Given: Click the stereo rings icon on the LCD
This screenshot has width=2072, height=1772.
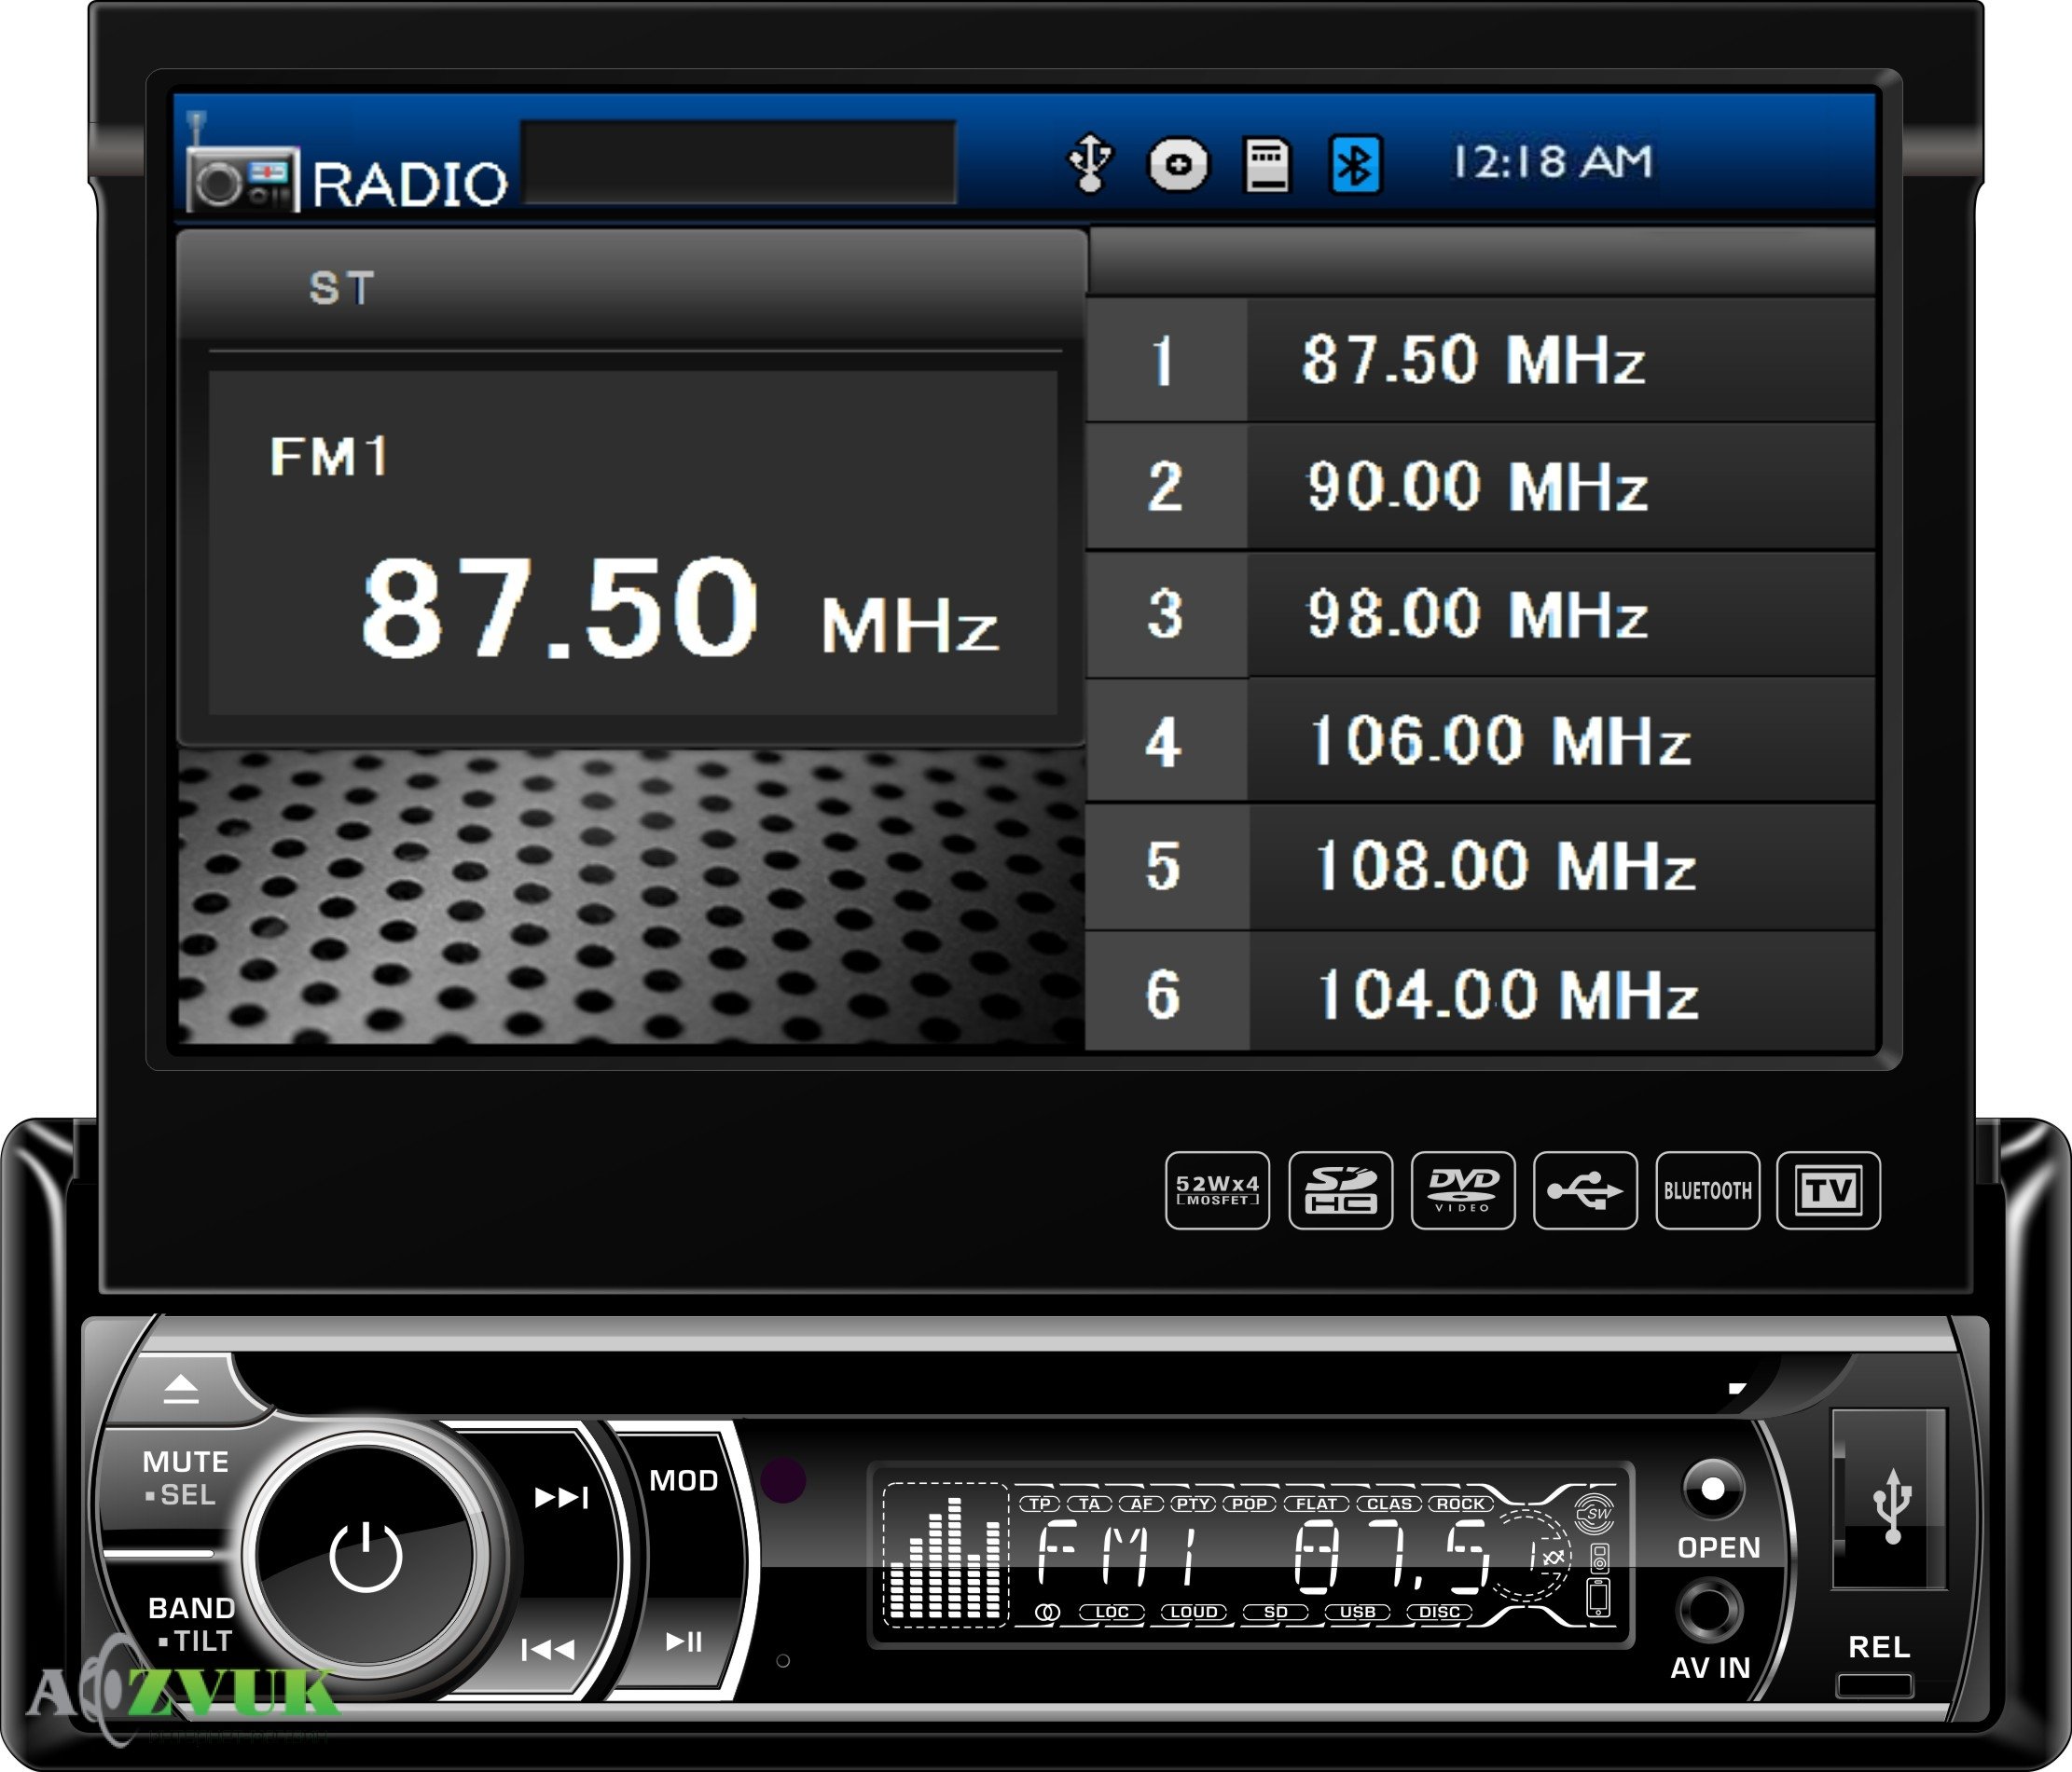Looking at the screenshot, I should pyautogui.click(x=1047, y=1612).
